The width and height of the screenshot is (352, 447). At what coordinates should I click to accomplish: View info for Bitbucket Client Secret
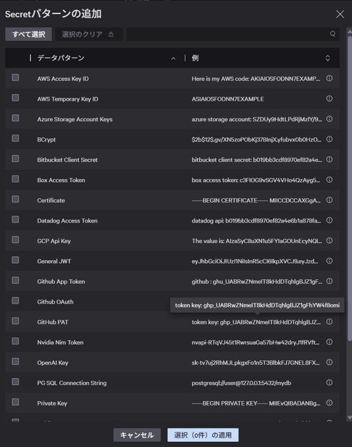pyautogui.click(x=329, y=159)
